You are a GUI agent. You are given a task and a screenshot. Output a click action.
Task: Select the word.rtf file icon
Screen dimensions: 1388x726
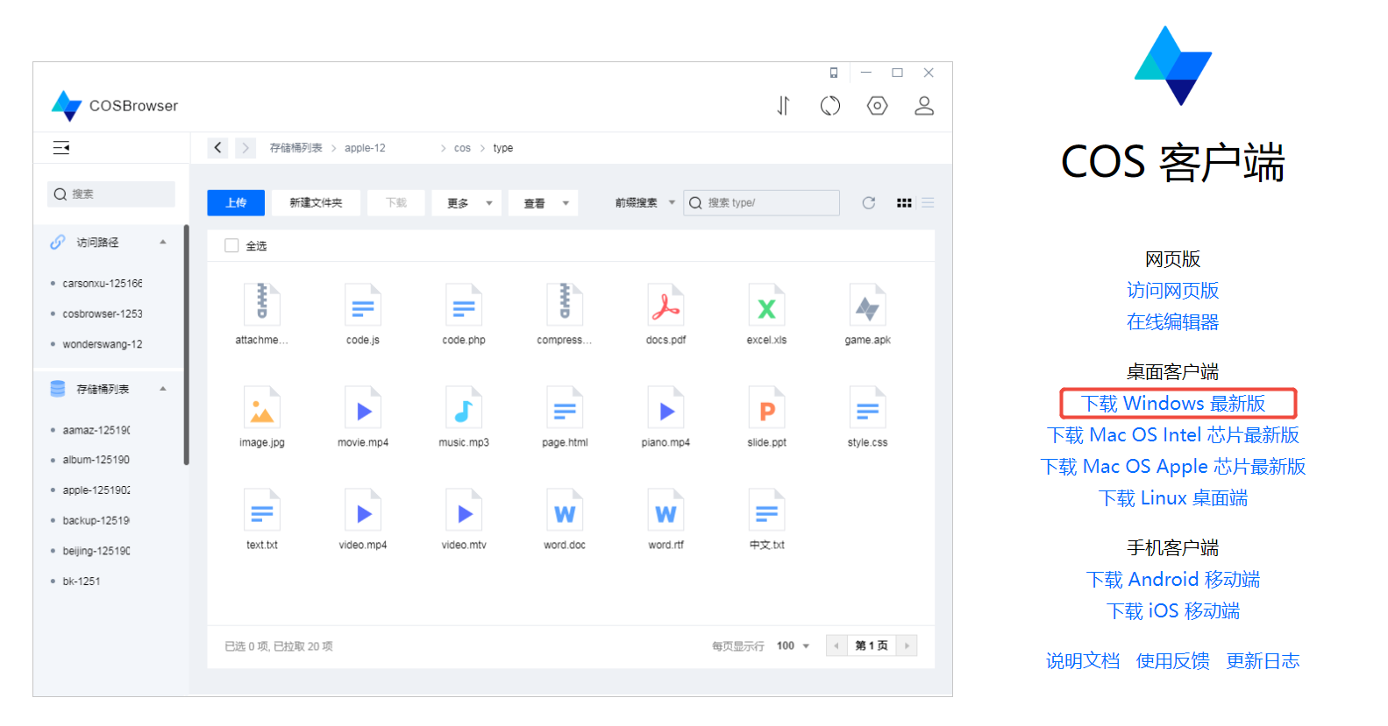(666, 510)
